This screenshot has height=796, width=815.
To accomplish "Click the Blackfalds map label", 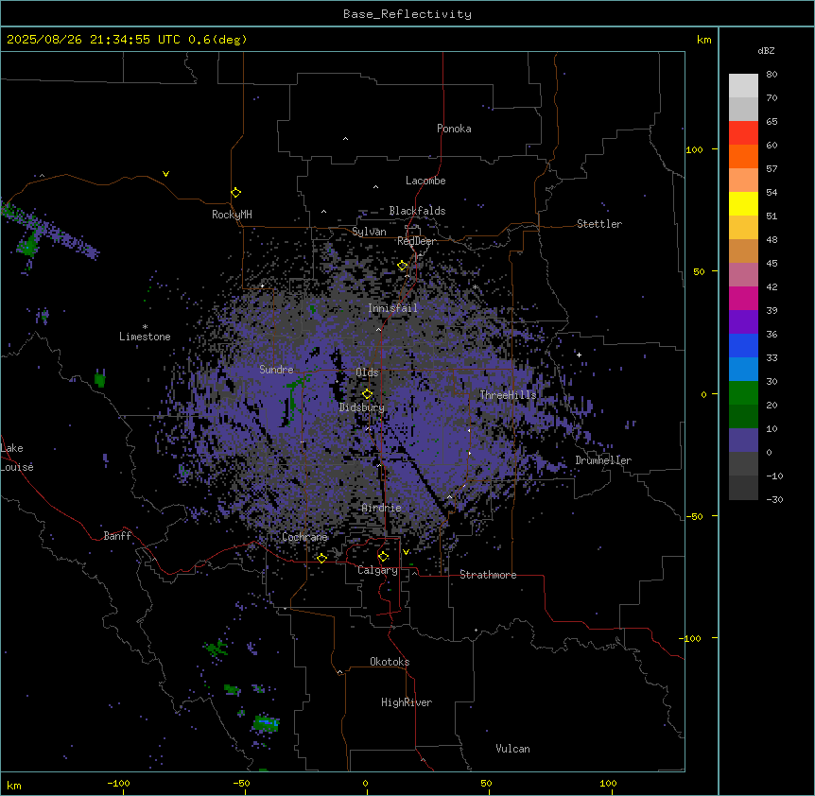I will pyautogui.click(x=417, y=211).
